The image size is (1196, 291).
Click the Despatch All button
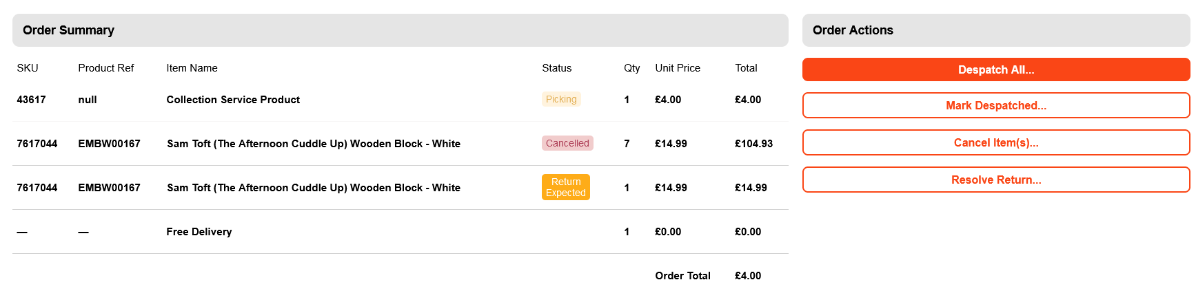coord(995,69)
